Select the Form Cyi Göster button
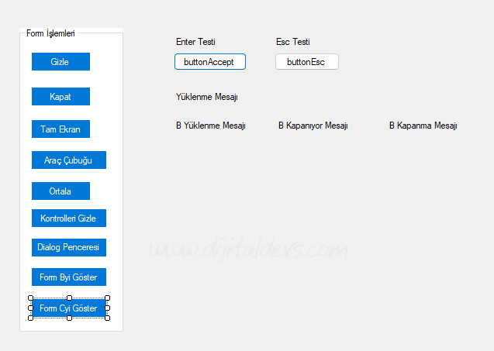494x351 pixels. tap(68, 308)
